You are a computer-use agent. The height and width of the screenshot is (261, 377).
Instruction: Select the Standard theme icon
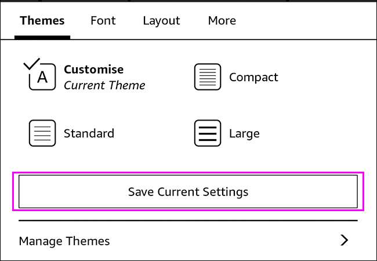click(42, 133)
